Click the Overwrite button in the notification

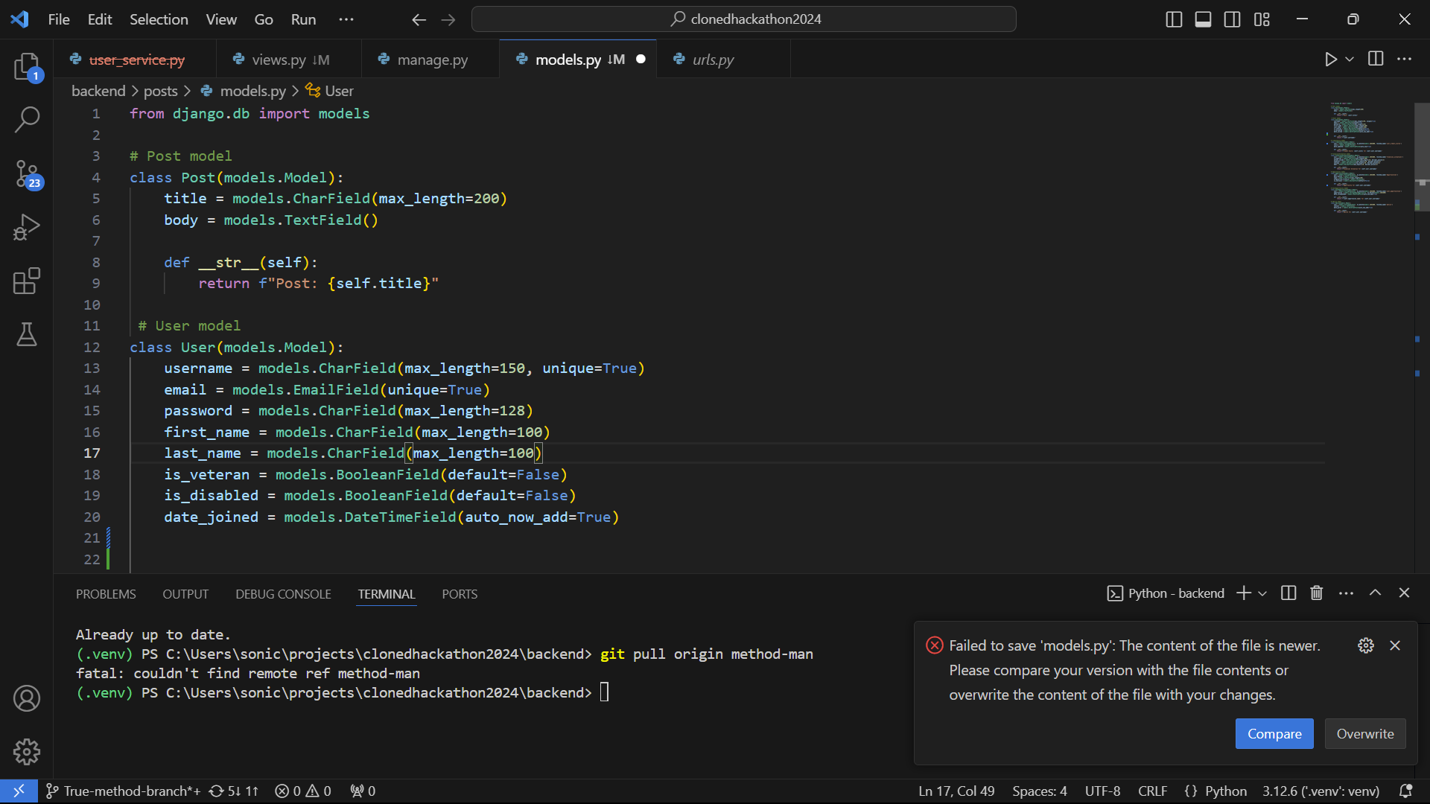[1364, 734]
